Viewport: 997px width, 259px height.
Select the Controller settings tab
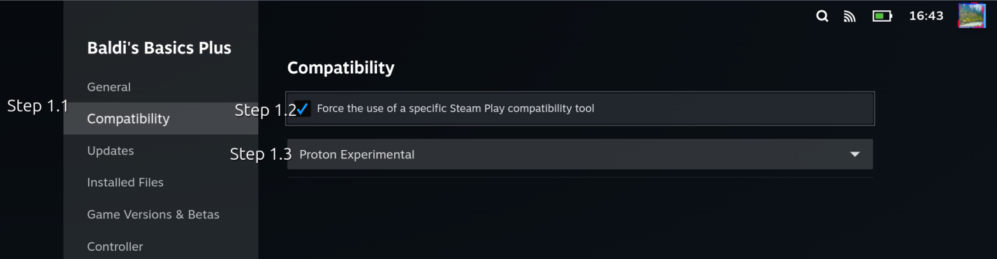tap(115, 246)
